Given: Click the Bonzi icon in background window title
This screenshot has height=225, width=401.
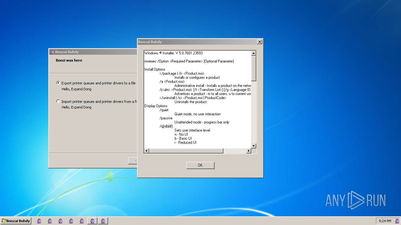Looking at the screenshot, I should point(52,52).
